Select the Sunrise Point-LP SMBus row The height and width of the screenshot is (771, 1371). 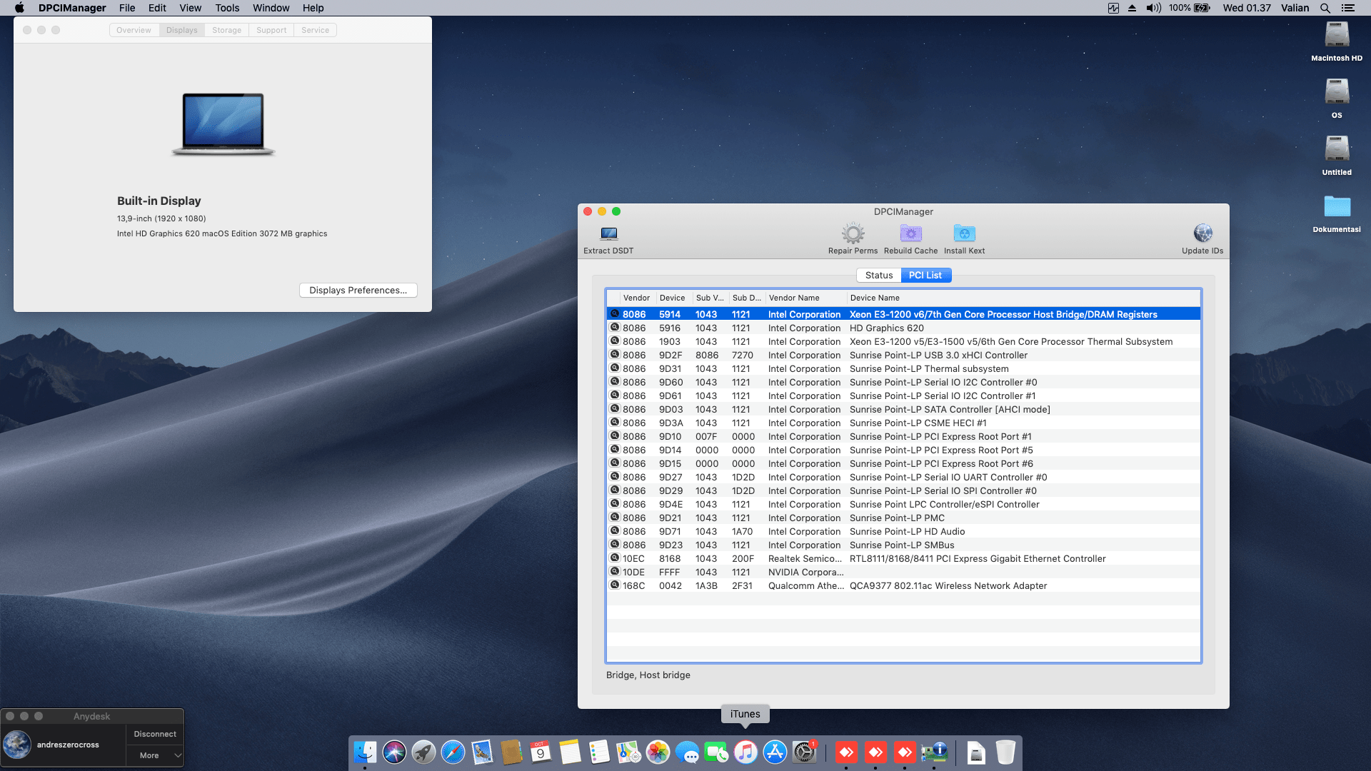tap(903, 545)
